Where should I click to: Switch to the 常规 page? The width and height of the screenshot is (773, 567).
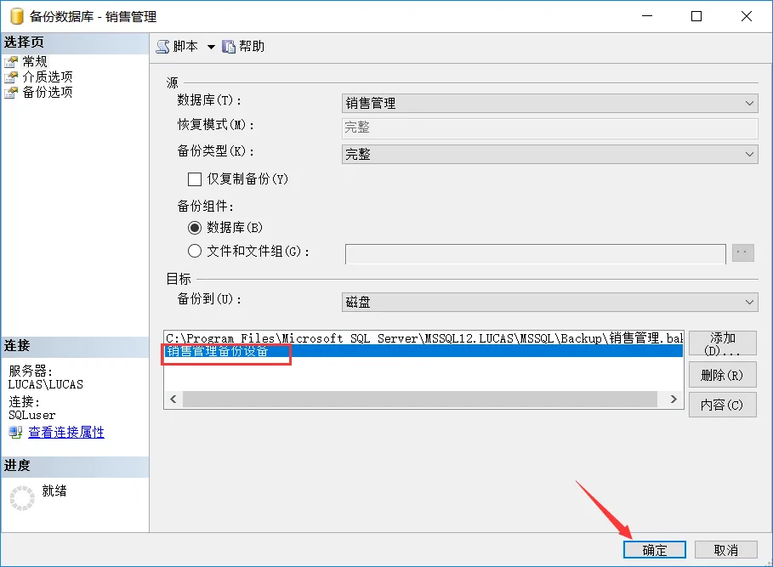[x=35, y=61]
